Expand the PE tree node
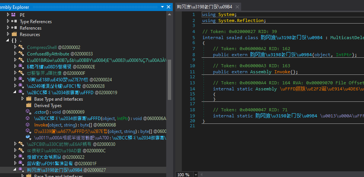Screen dimensions: 364x177 pos(8,15)
